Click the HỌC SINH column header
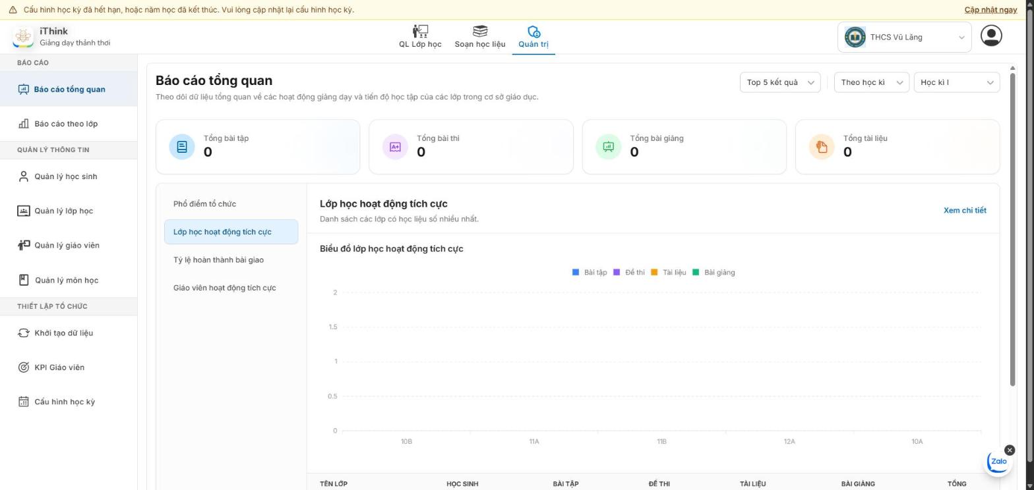The width and height of the screenshot is (1034, 490). [462, 484]
